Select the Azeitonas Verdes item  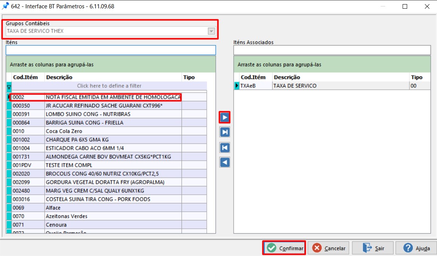pos(109,216)
